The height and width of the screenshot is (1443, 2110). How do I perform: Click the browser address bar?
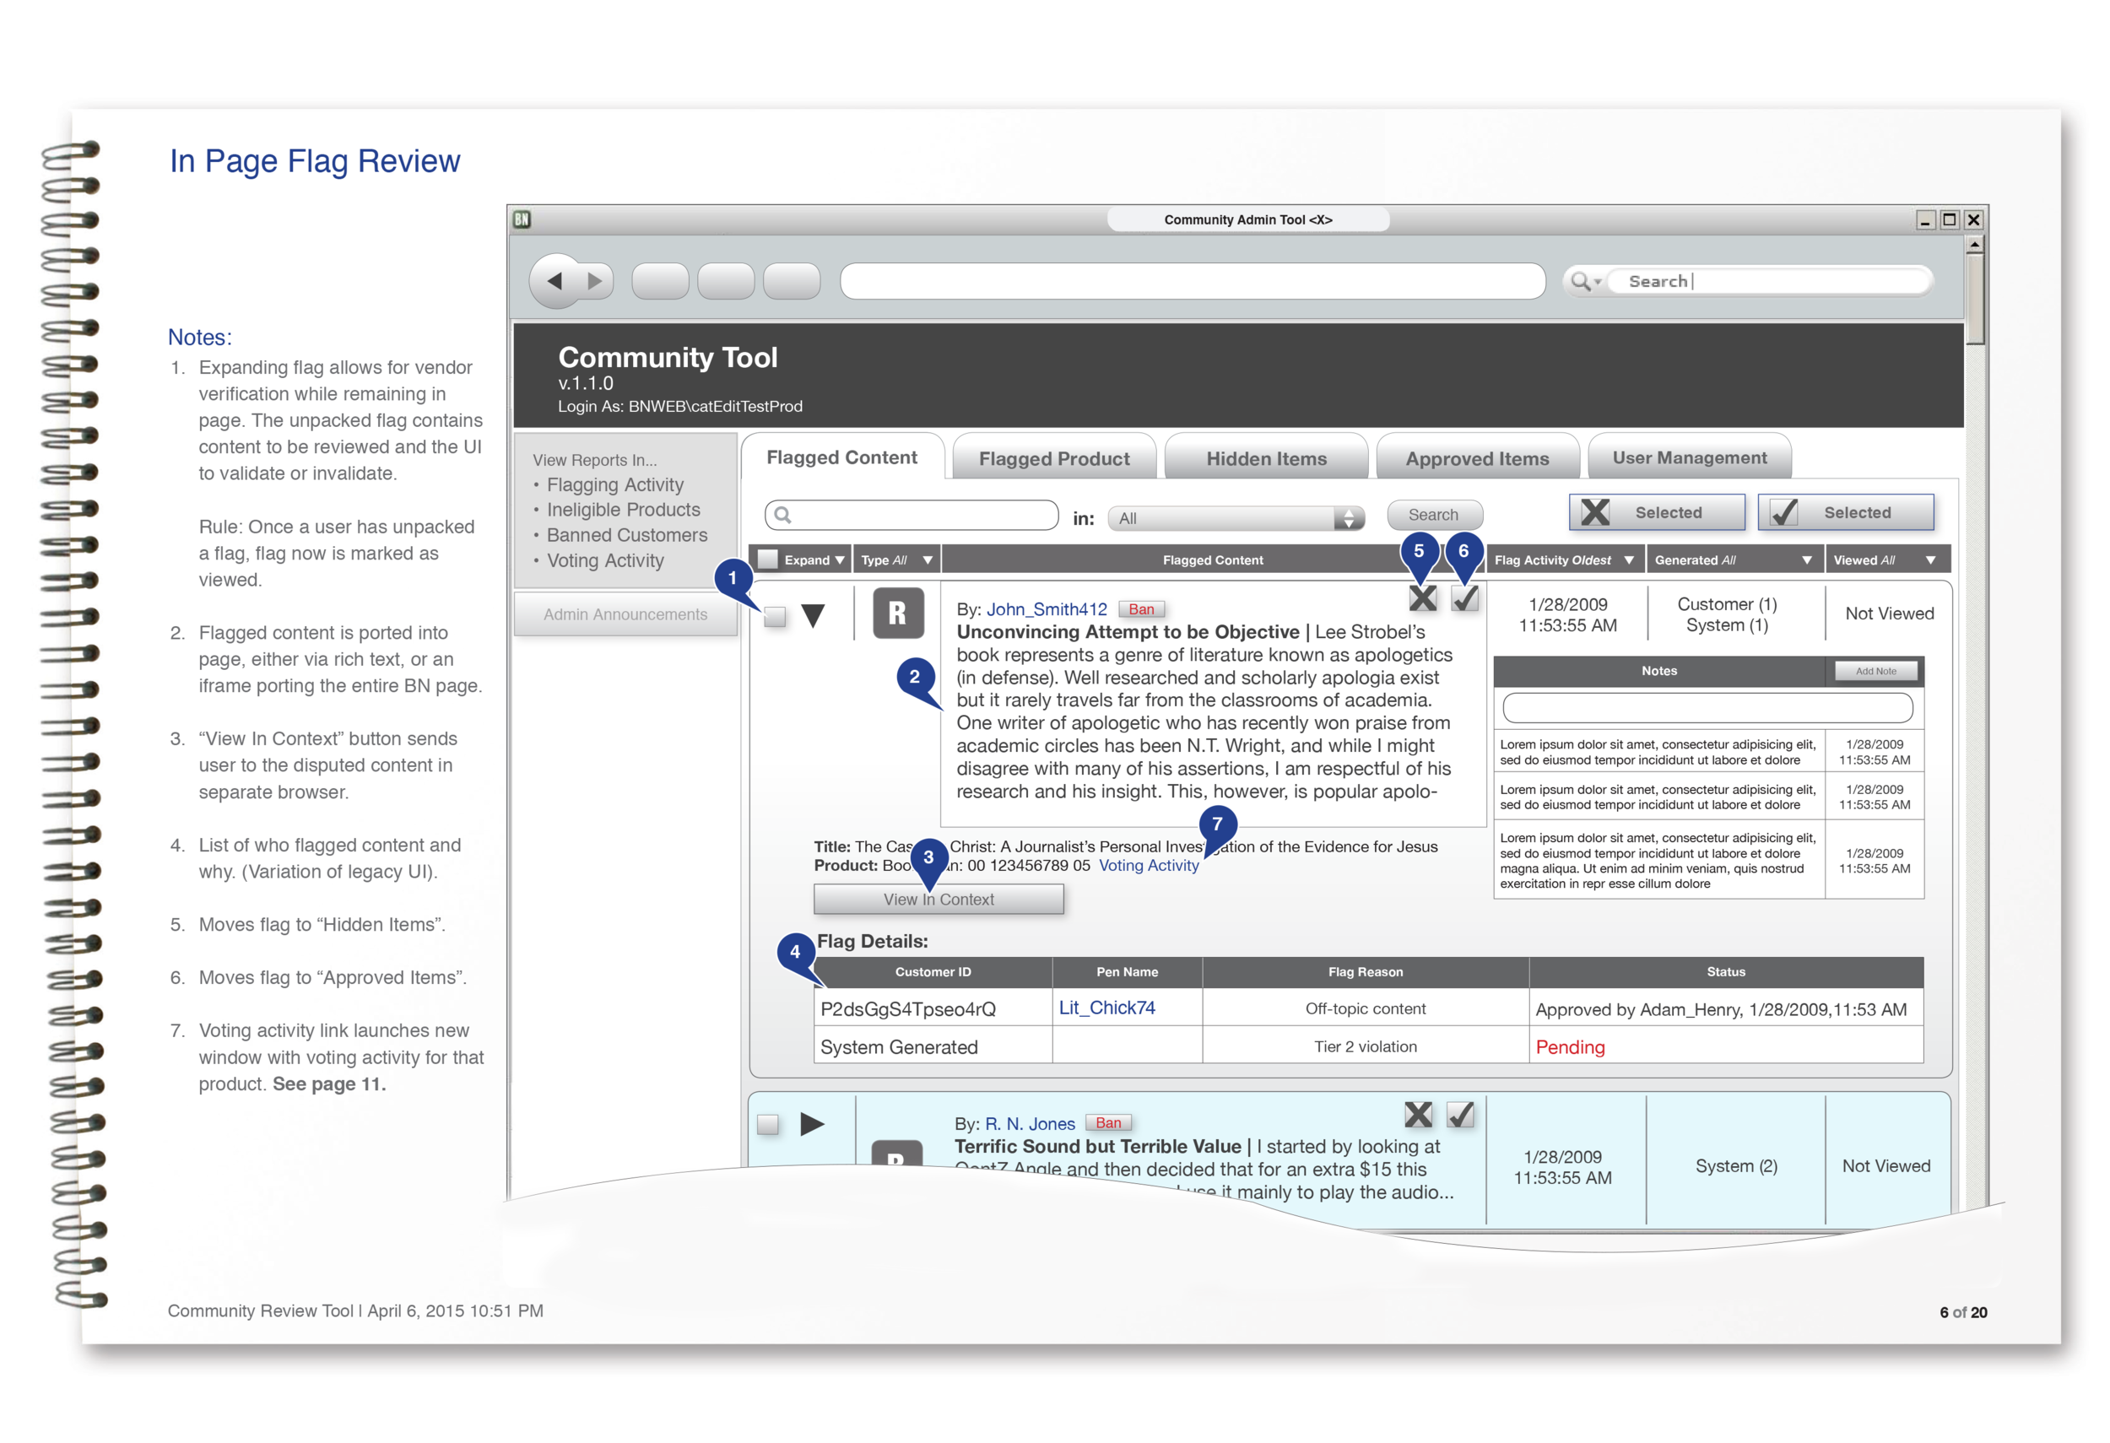point(1192,281)
